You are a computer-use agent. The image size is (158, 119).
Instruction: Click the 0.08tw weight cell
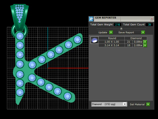[x=138, y=42]
